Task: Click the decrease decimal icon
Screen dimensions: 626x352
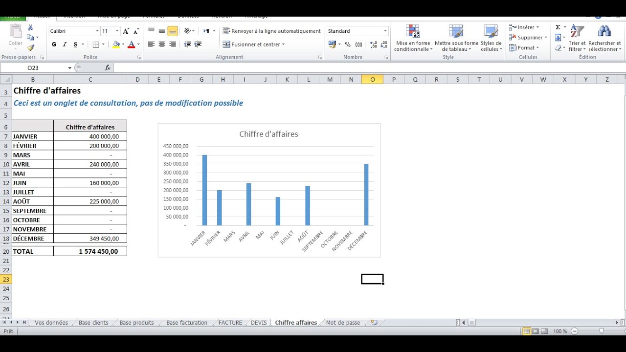Action: 384,44
